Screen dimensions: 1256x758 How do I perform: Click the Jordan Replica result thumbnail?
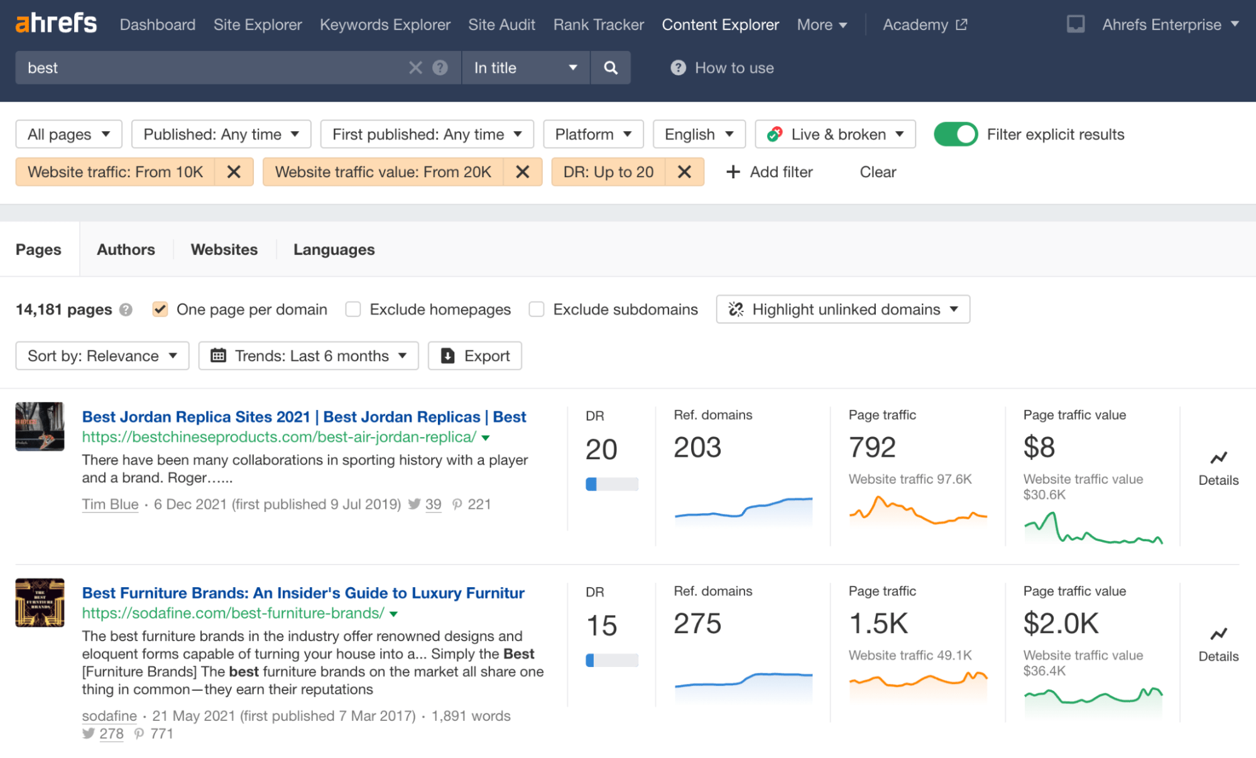[39, 426]
